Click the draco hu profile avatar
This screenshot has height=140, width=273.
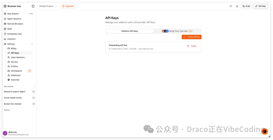[x=5, y=133]
